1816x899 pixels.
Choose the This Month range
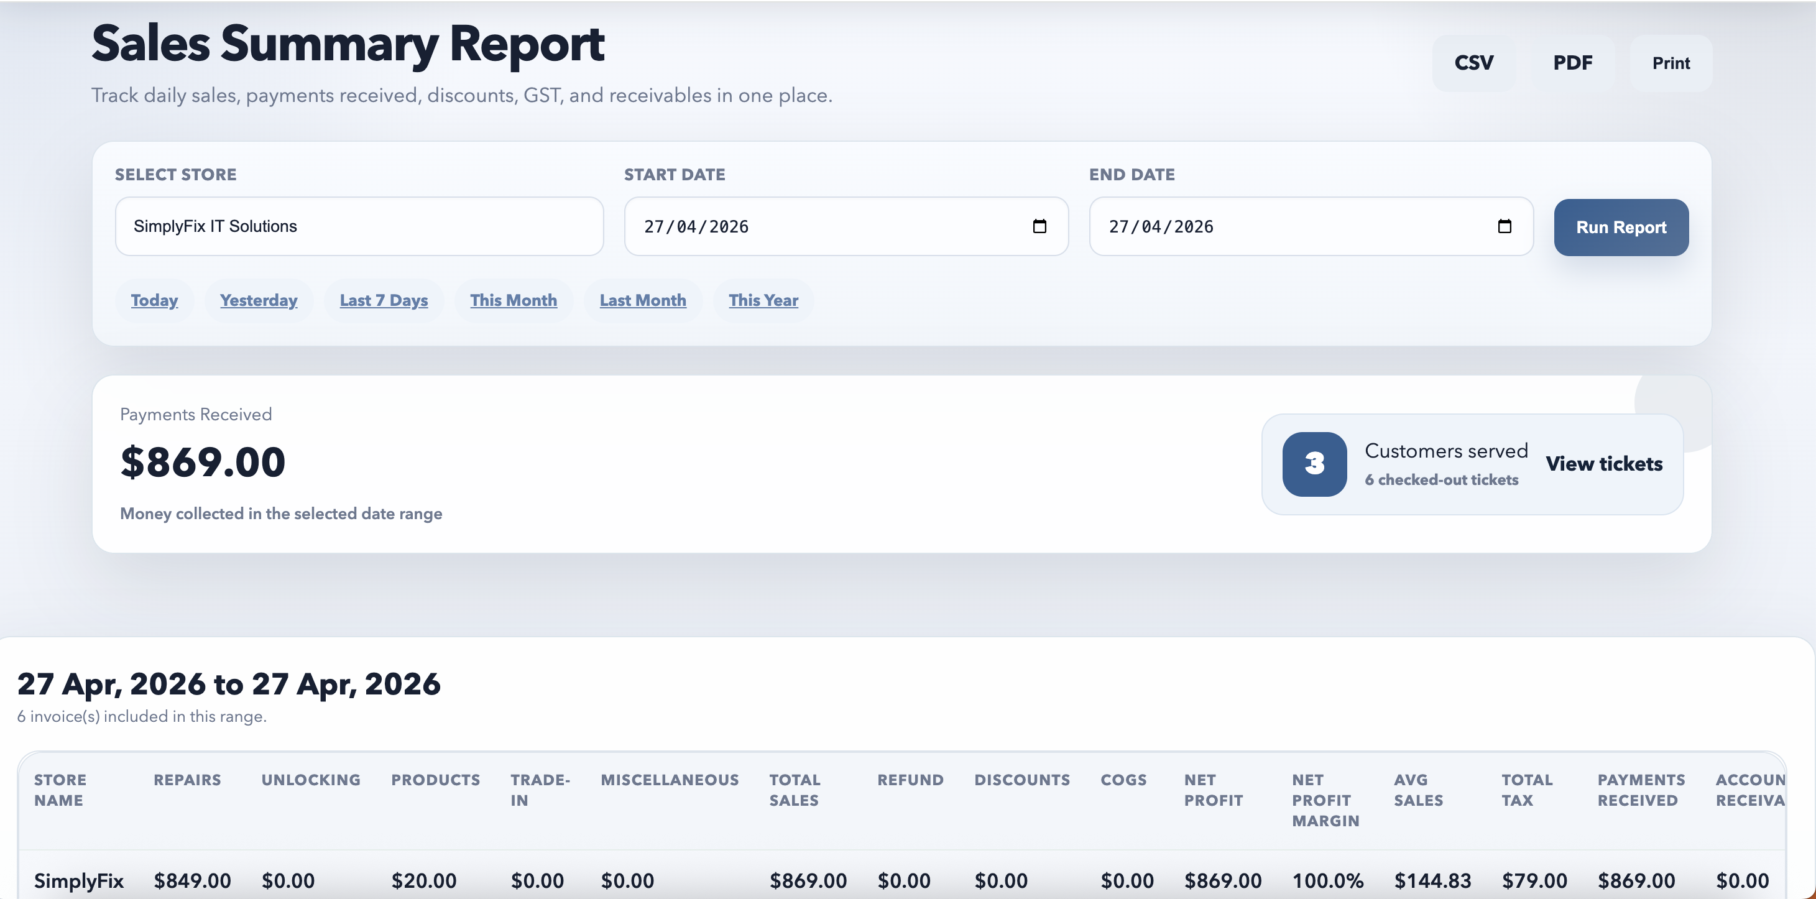pyautogui.click(x=514, y=300)
